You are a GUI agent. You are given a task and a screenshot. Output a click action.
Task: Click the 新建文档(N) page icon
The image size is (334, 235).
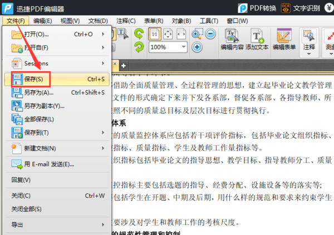click(x=16, y=148)
